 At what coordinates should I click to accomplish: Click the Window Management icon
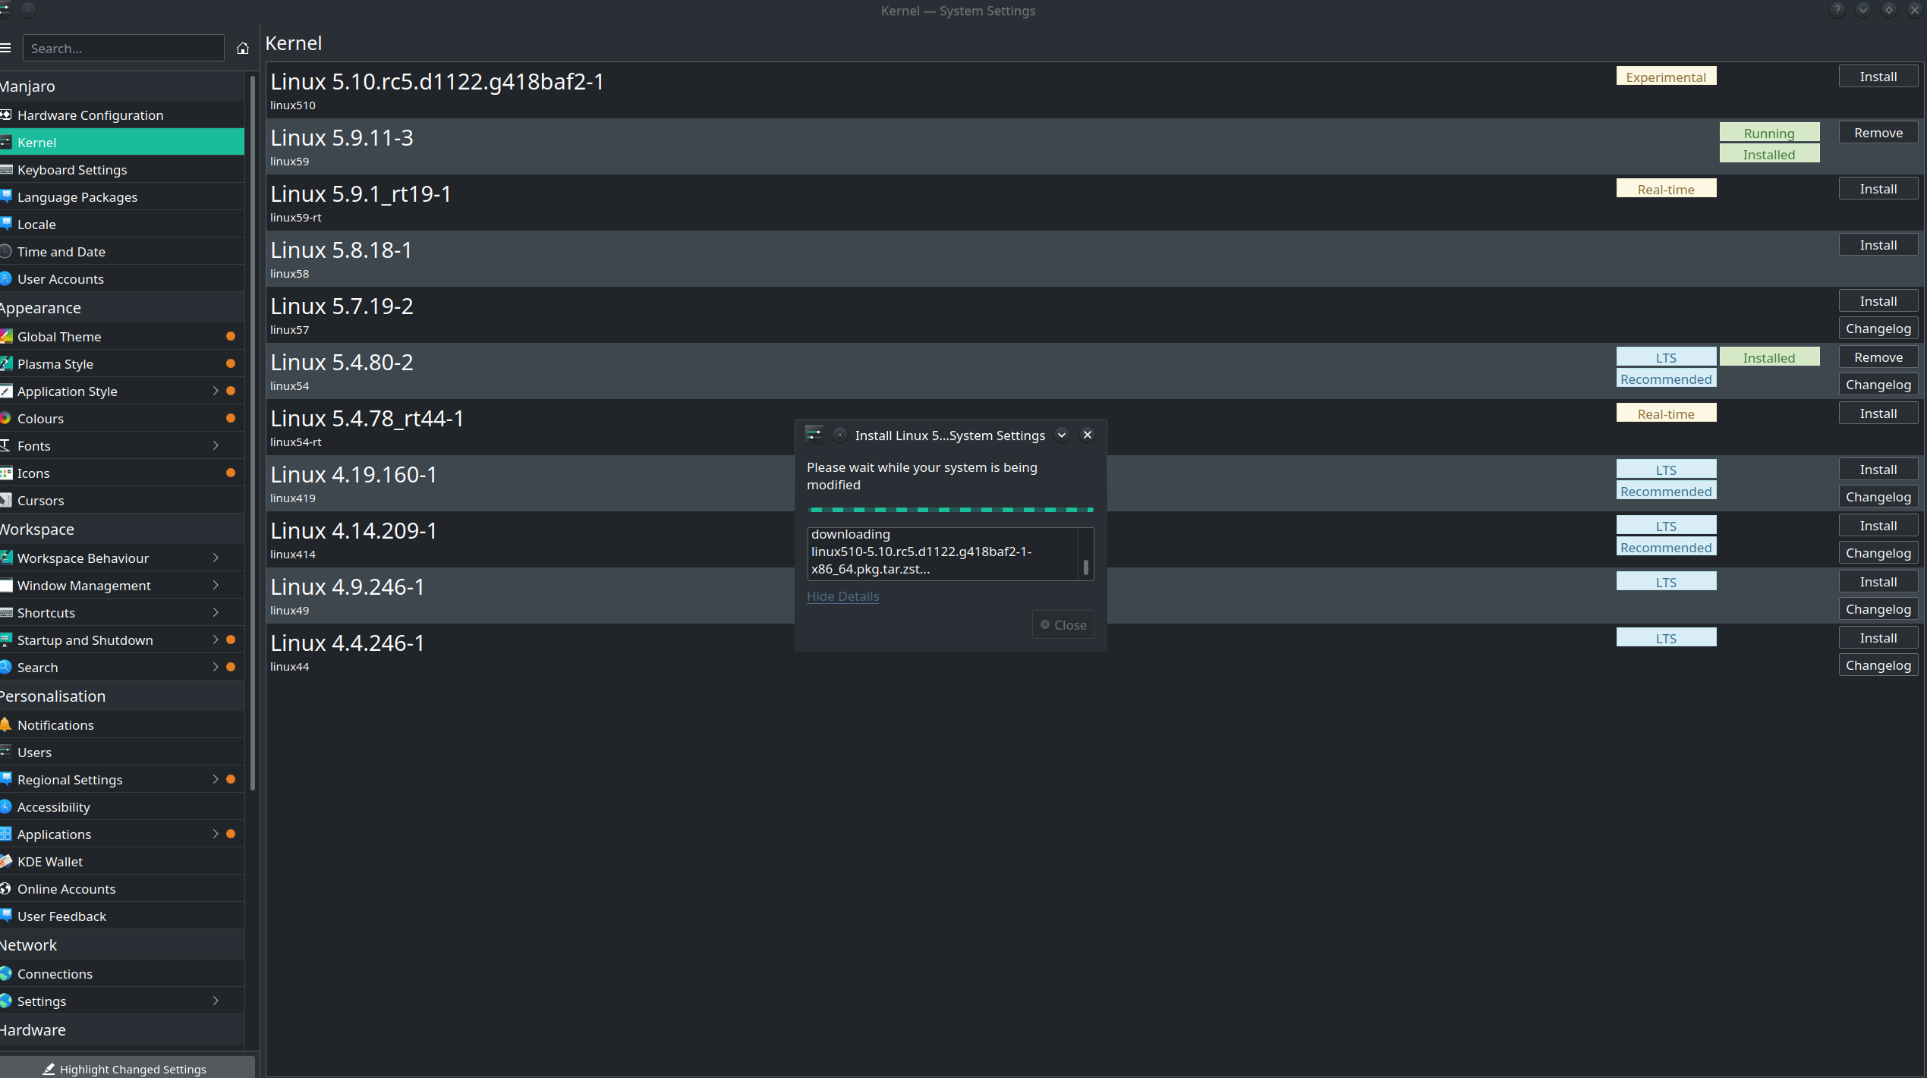(6, 586)
